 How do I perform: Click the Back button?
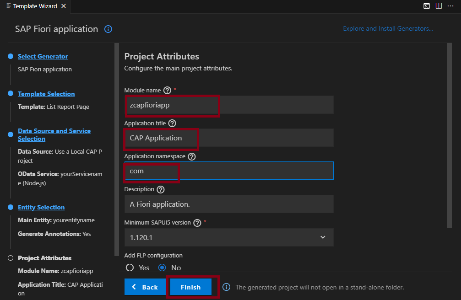pyautogui.click(x=145, y=287)
